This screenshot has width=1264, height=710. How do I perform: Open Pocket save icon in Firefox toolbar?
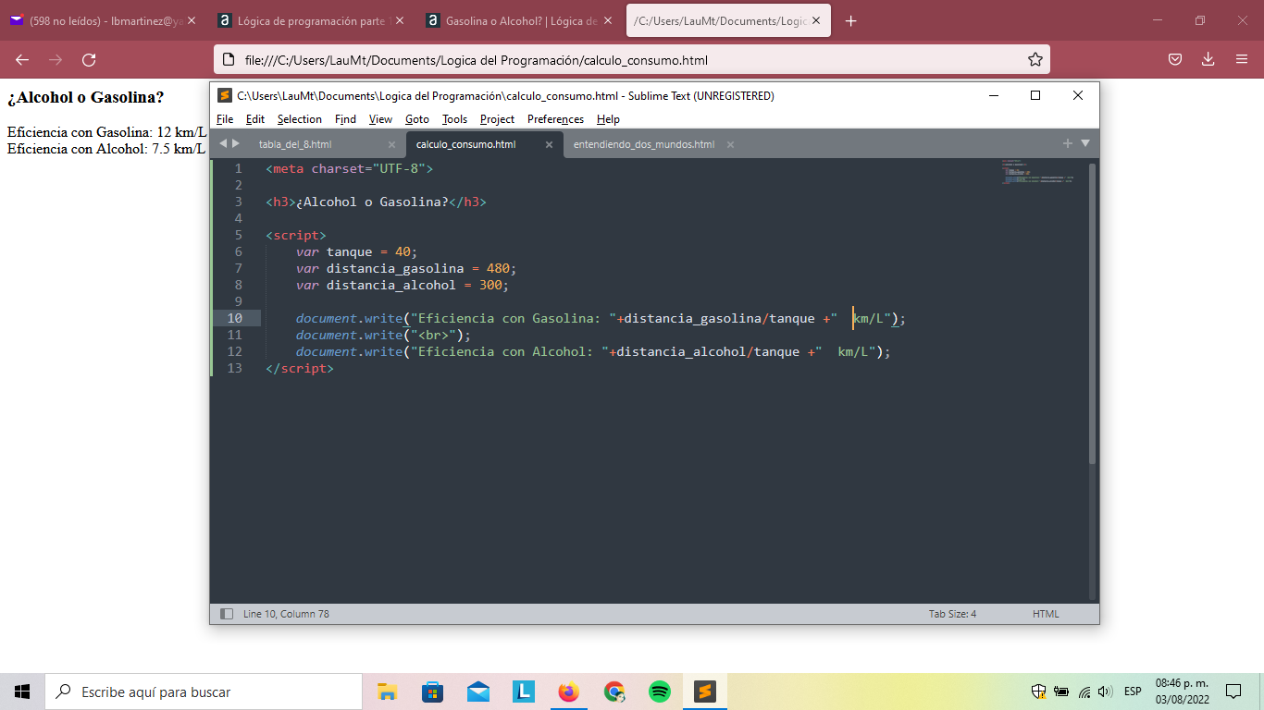(1175, 60)
